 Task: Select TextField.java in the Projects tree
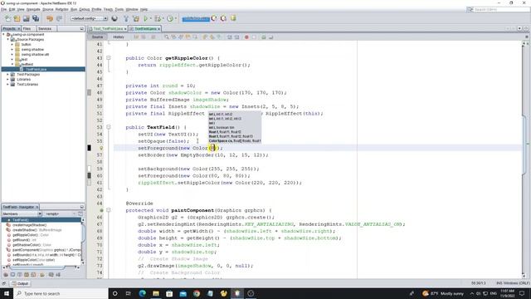click(x=37, y=69)
